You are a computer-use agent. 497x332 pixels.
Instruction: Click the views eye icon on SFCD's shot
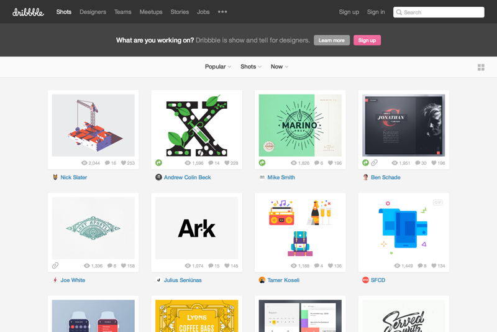(x=397, y=265)
